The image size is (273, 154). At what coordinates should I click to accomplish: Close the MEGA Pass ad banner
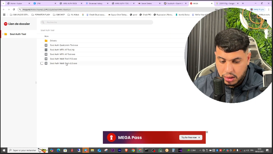[x=207, y=132]
